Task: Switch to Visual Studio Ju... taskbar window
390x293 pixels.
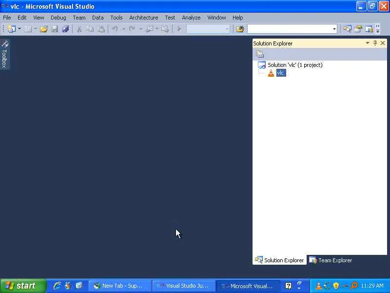Action: click(x=184, y=286)
